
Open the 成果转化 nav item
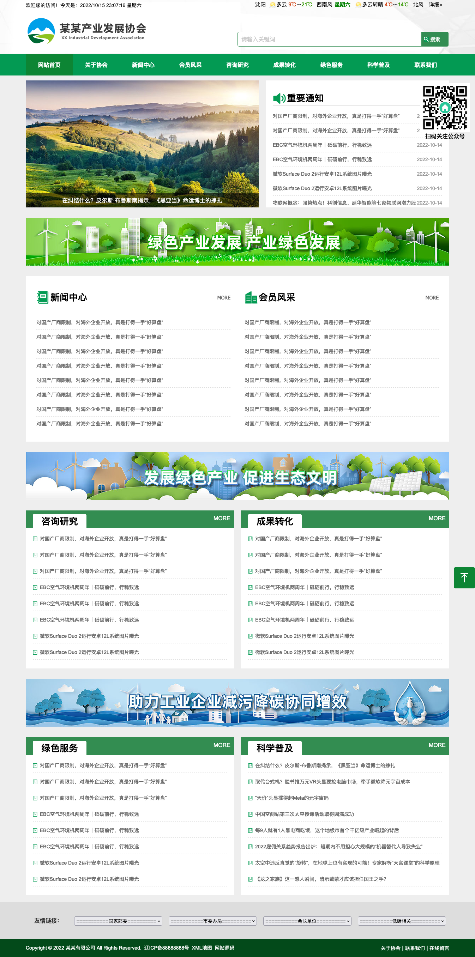pyautogui.click(x=284, y=65)
